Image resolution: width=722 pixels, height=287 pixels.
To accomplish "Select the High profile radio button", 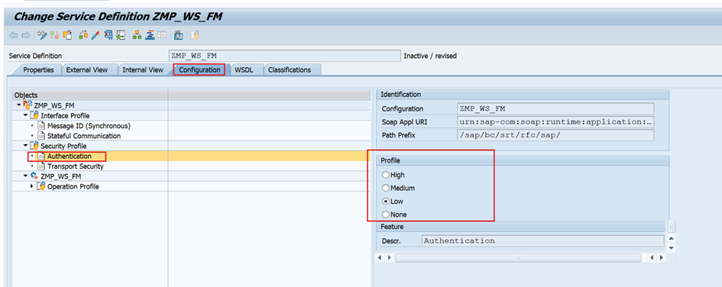I will pos(385,175).
